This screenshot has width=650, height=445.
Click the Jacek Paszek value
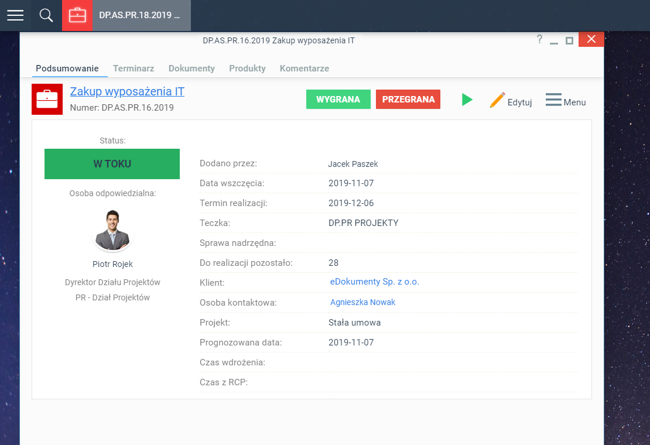coord(353,164)
